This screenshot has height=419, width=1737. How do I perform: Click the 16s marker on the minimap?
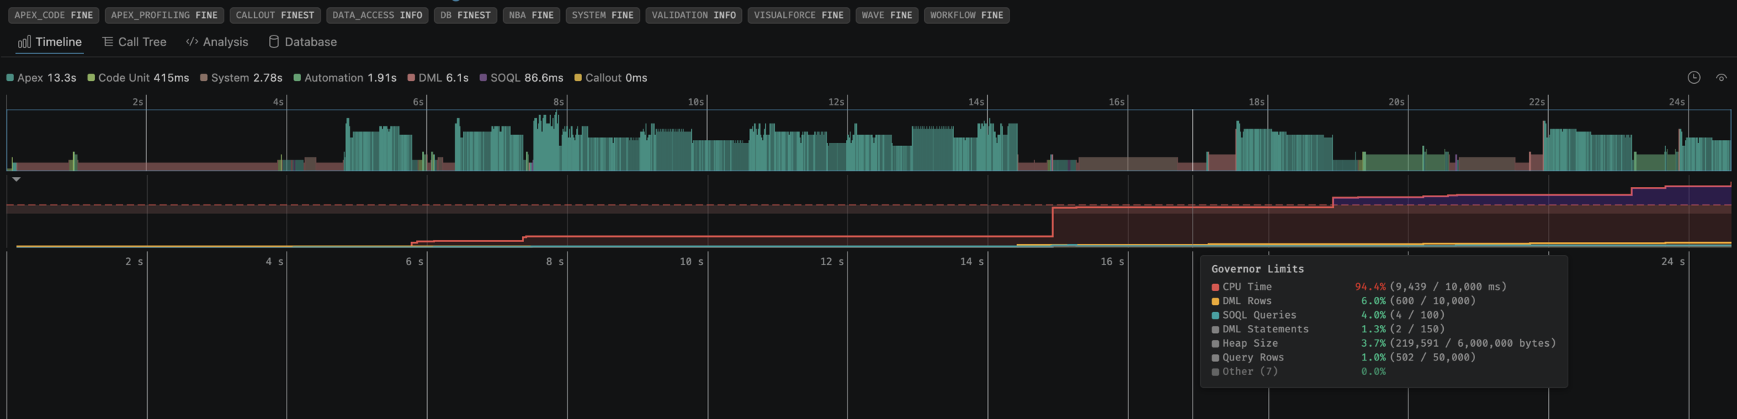[x=1116, y=102]
